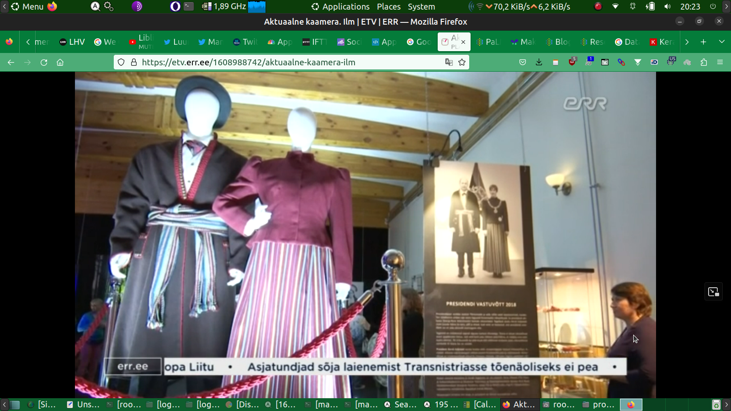Viewport: 731px width, 411px height.
Task: Go back to the previous page
Action: coord(11,63)
